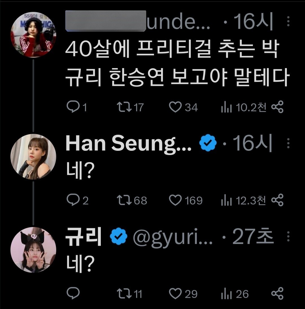Like Han Seung's post with 169 likes
This screenshot has width=305, height=309.
tap(175, 200)
